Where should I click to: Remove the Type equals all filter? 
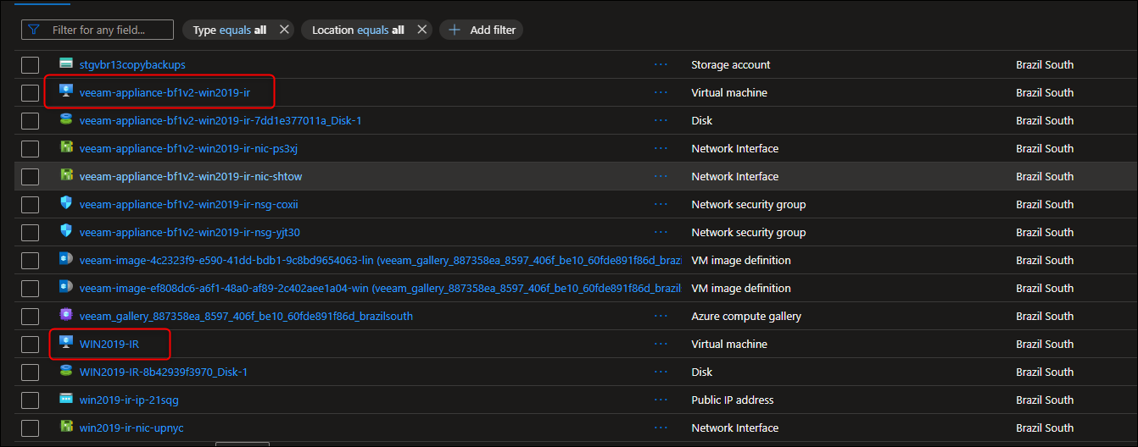tap(284, 30)
